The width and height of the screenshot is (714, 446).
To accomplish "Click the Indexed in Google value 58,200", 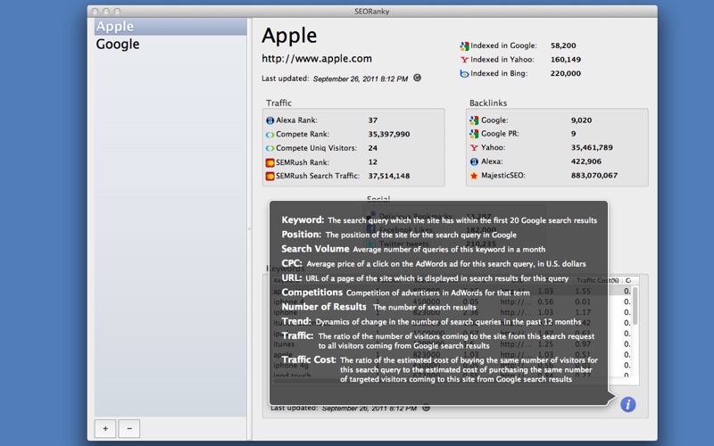I will pyautogui.click(x=563, y=45).
